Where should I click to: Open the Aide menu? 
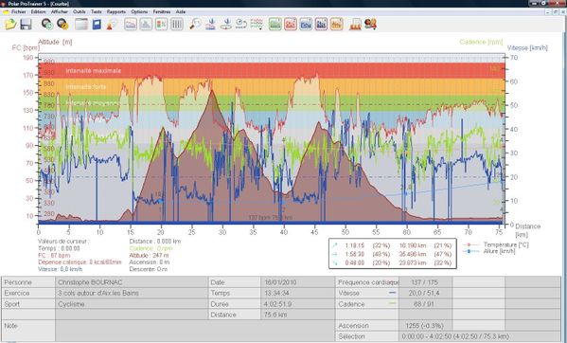coord(181,12)
